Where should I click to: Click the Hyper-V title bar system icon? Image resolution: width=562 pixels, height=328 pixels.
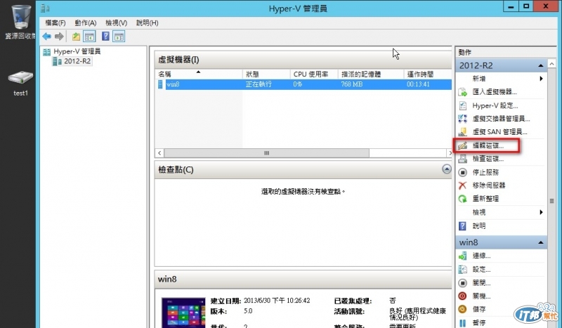[45, 8]
